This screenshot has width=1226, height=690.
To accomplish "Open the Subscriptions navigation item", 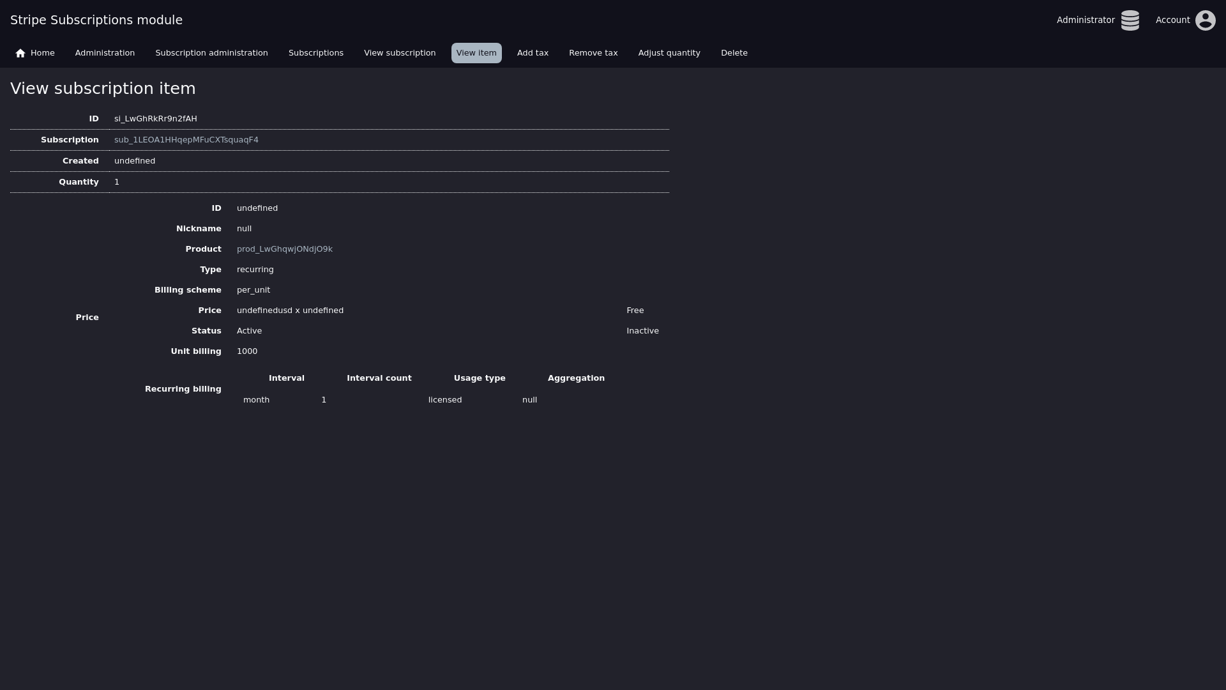I will click(x=315, y=53).
